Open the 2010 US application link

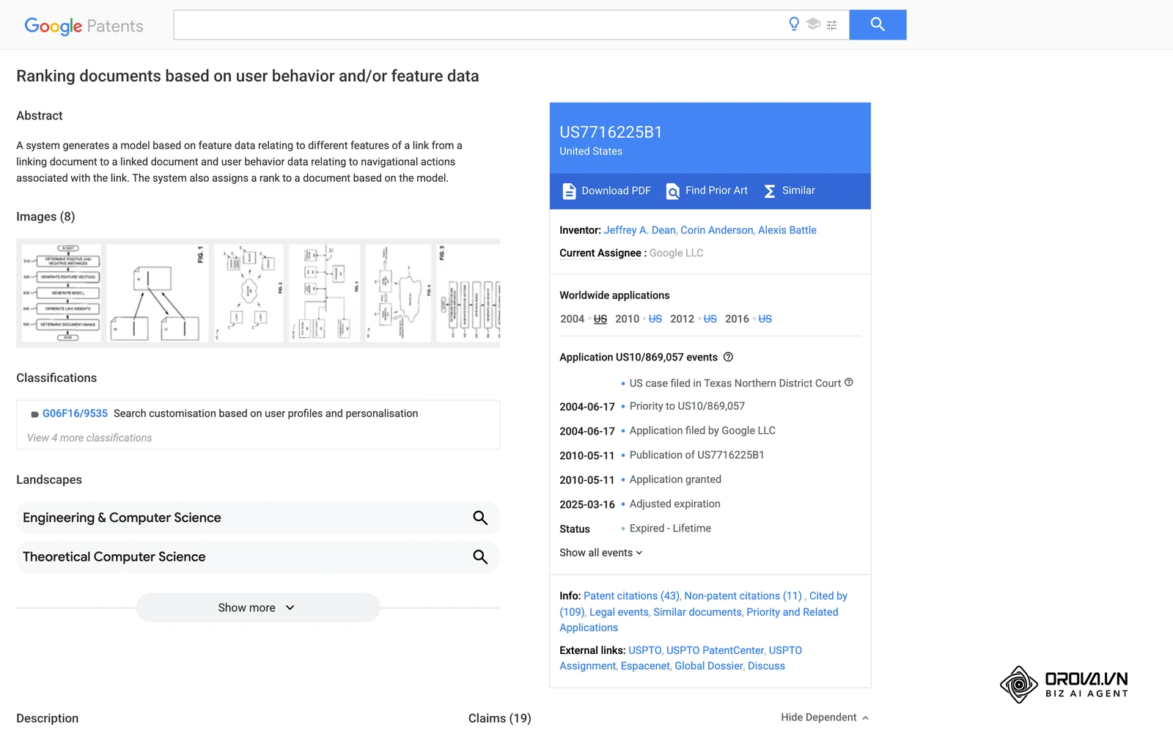655,319
